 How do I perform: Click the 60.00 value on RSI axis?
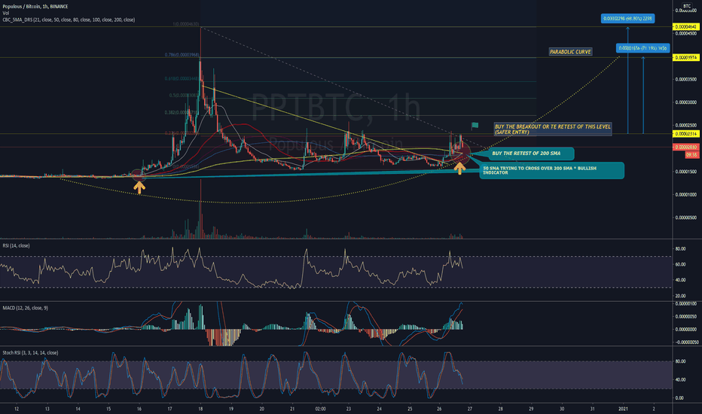[680, 264]
